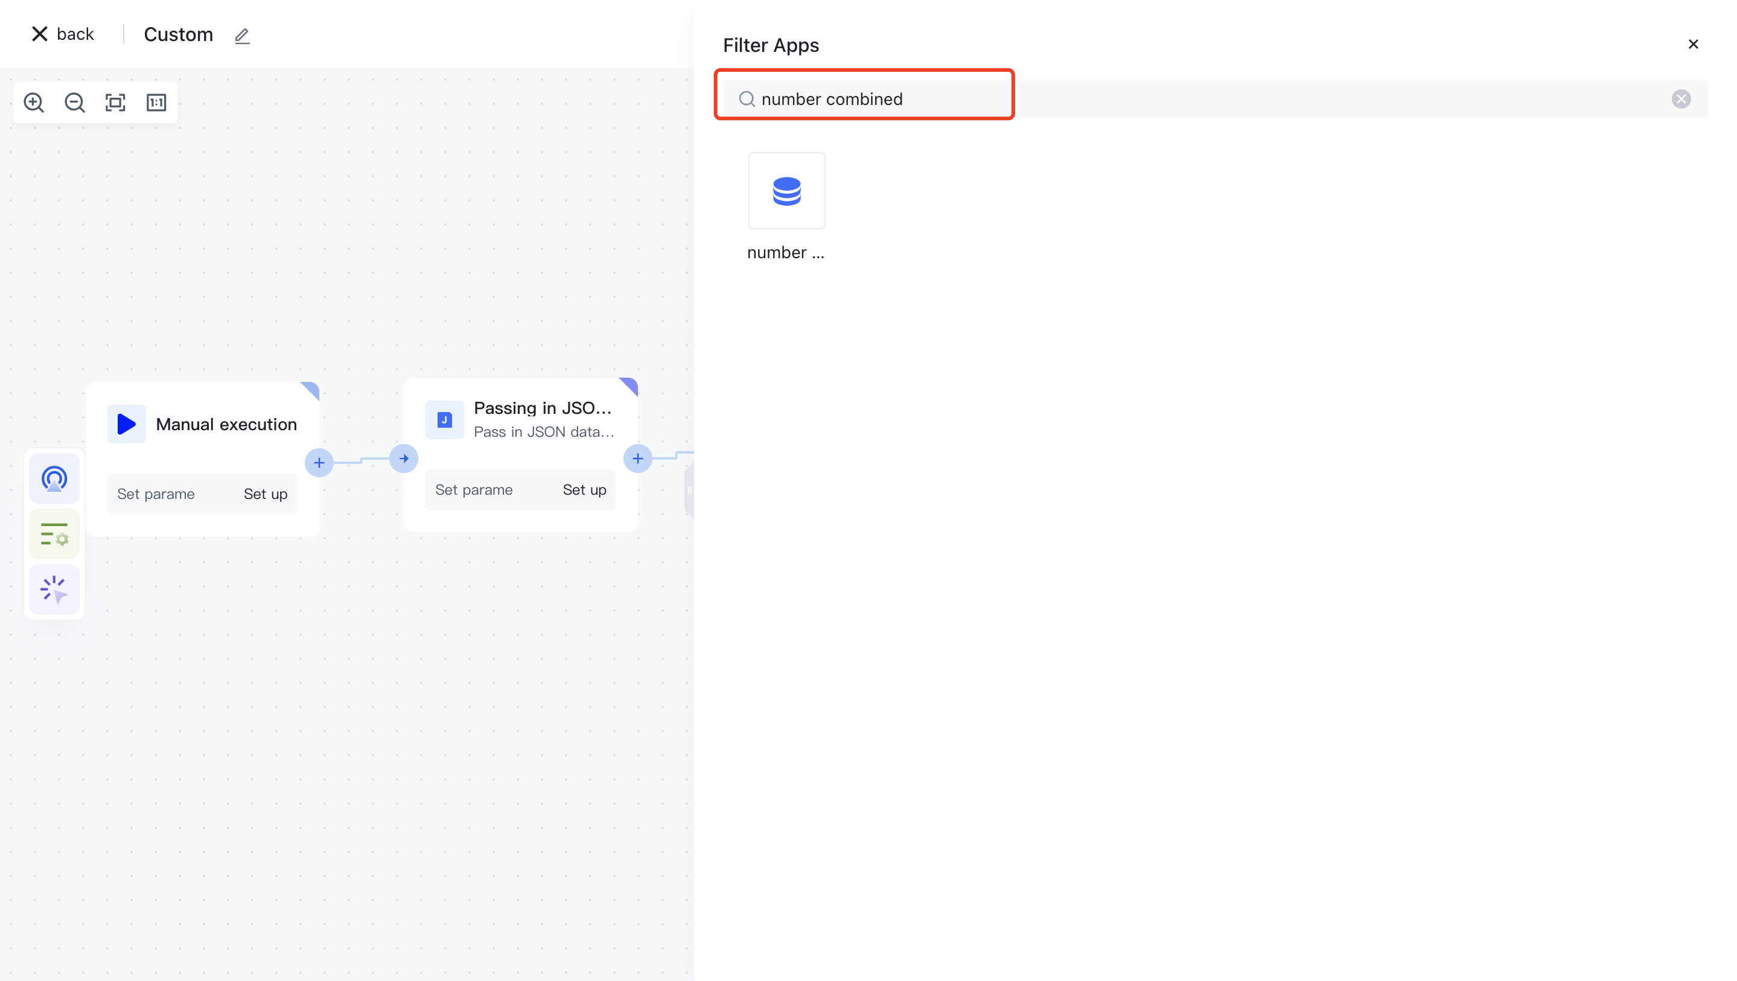Click the fit-to-screen canvas icon
Screen dimensions: 1737x981
115,103
